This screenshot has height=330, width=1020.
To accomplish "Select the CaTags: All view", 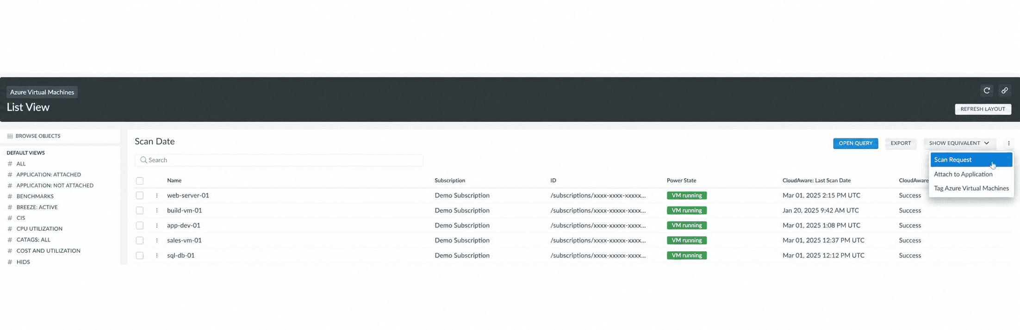I will click(x=33, y=240).
